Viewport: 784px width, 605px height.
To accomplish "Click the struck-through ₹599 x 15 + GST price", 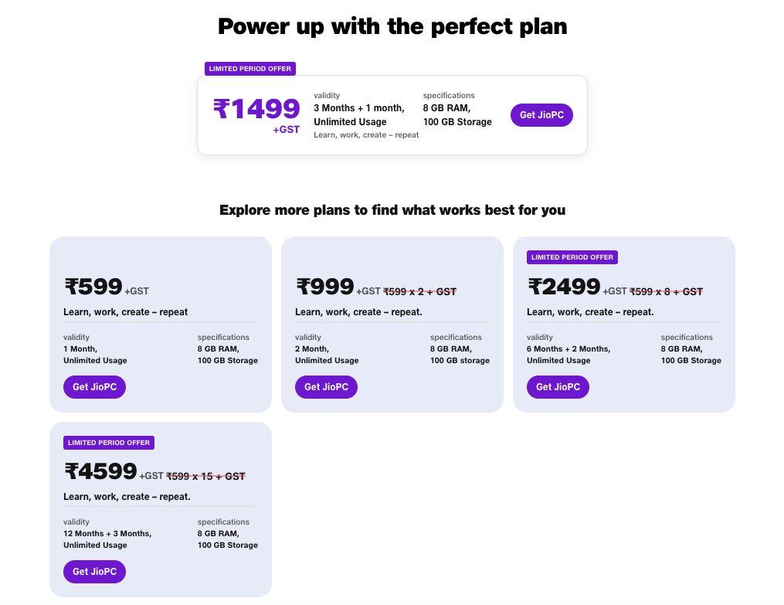I will [x=205, y=477].
